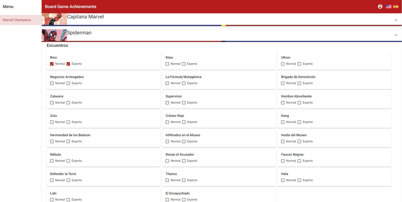
Task: Click the Spiderman heading text
Action: click(79, 33)
